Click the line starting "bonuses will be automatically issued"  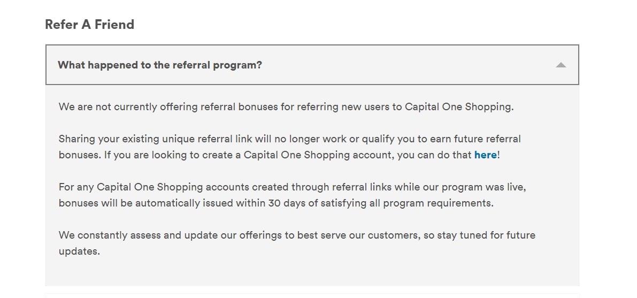(x=277, y=203)
